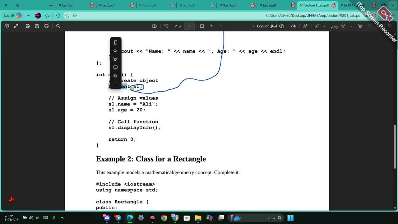Select the Eraser tool
Image resolution: width=398 pixels, height=224 pixels.
pos(317,26)
